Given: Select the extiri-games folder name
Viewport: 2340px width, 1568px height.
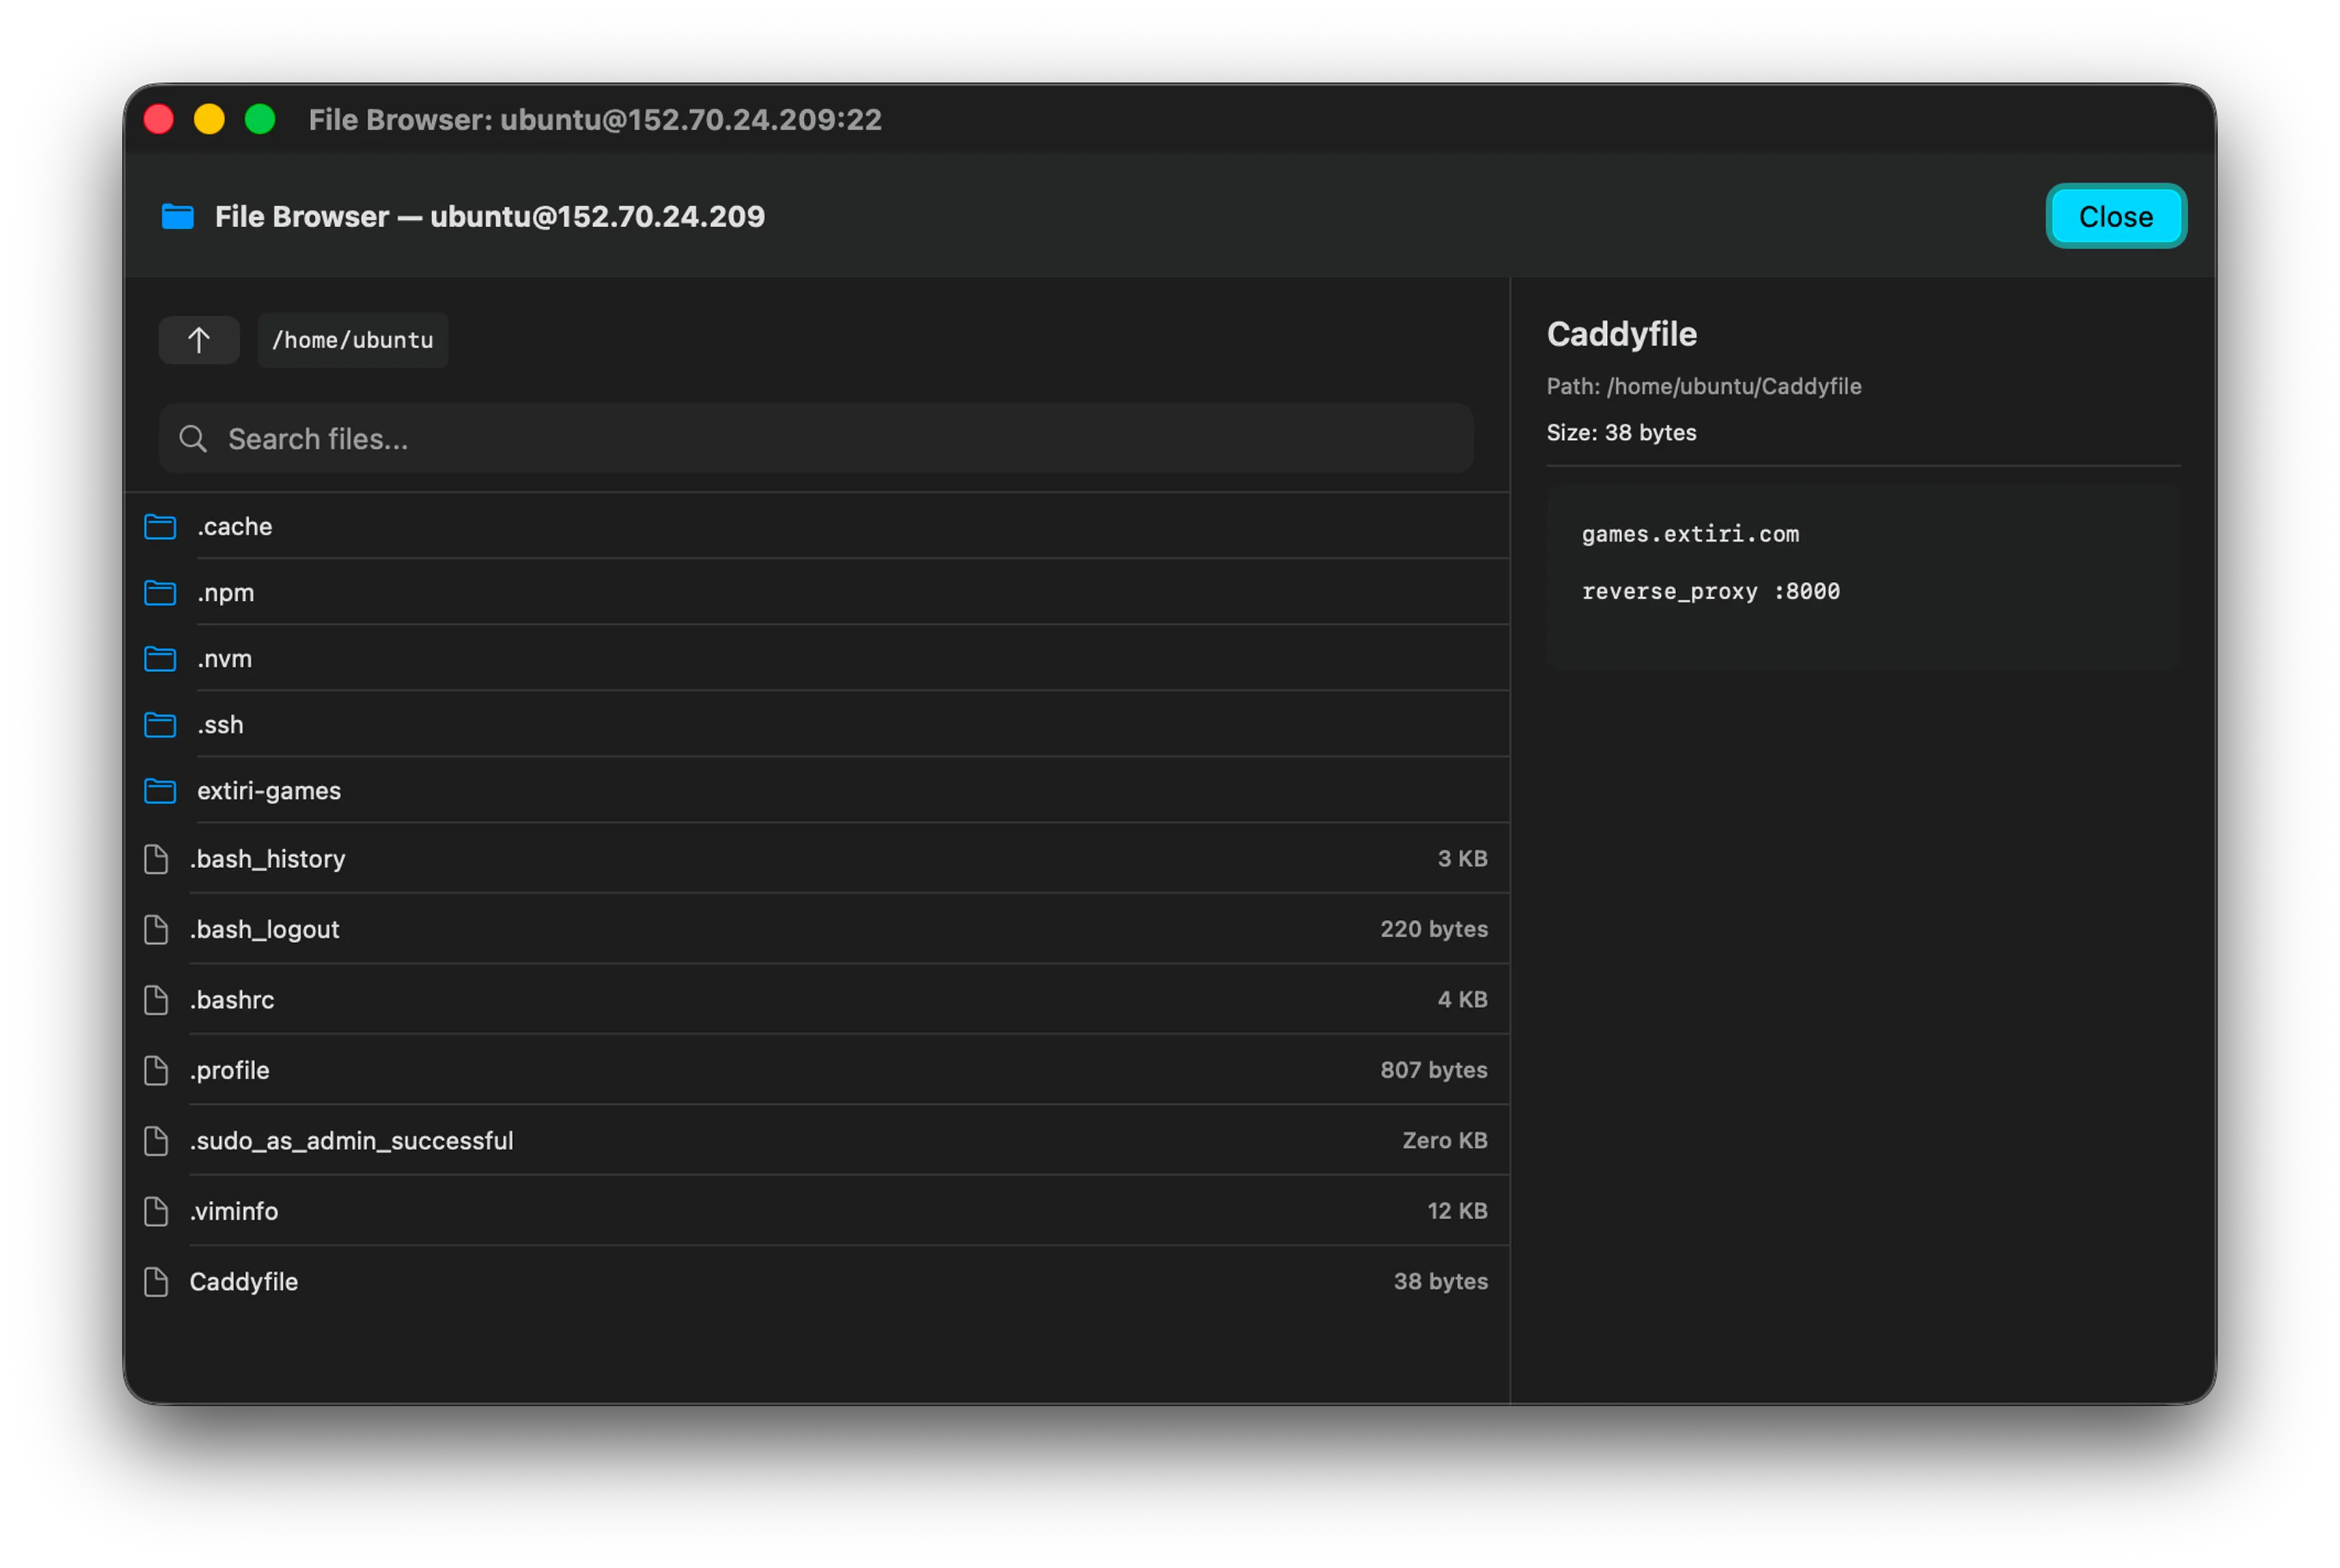Looking at the screenshot, I should (269, 791).
